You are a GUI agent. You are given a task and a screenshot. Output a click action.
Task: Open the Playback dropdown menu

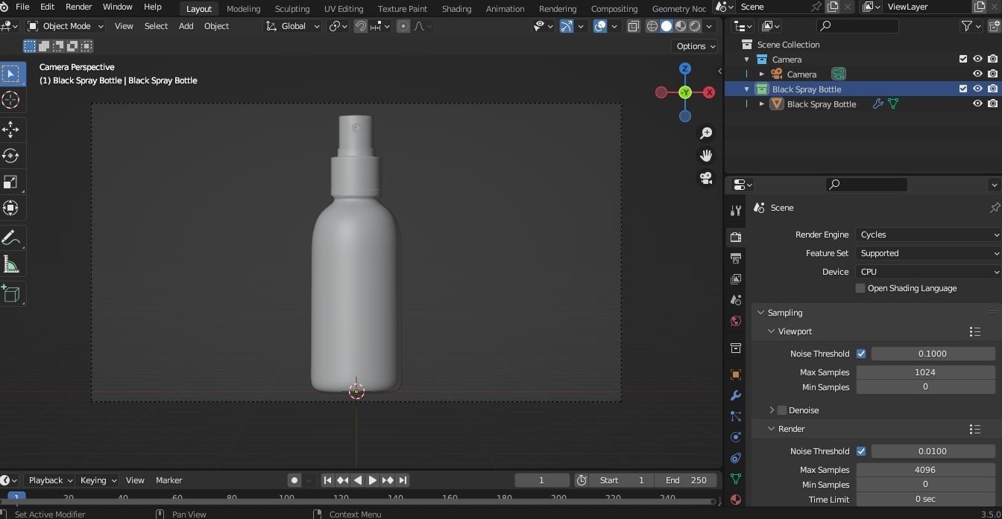[50, 480]
